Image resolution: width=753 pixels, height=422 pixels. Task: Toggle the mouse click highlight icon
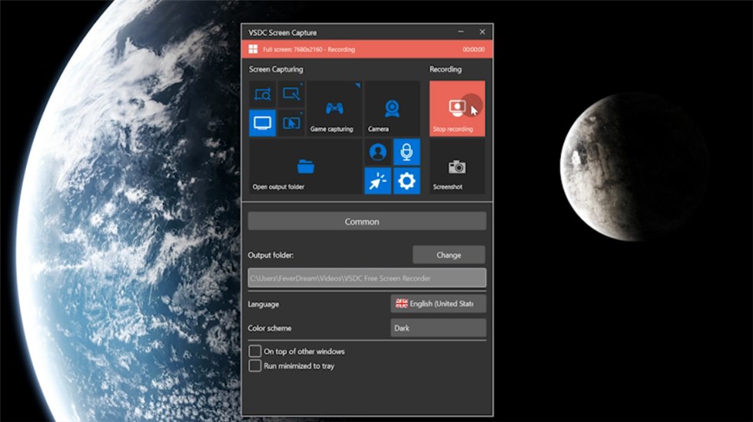click(x=378, y=181)
